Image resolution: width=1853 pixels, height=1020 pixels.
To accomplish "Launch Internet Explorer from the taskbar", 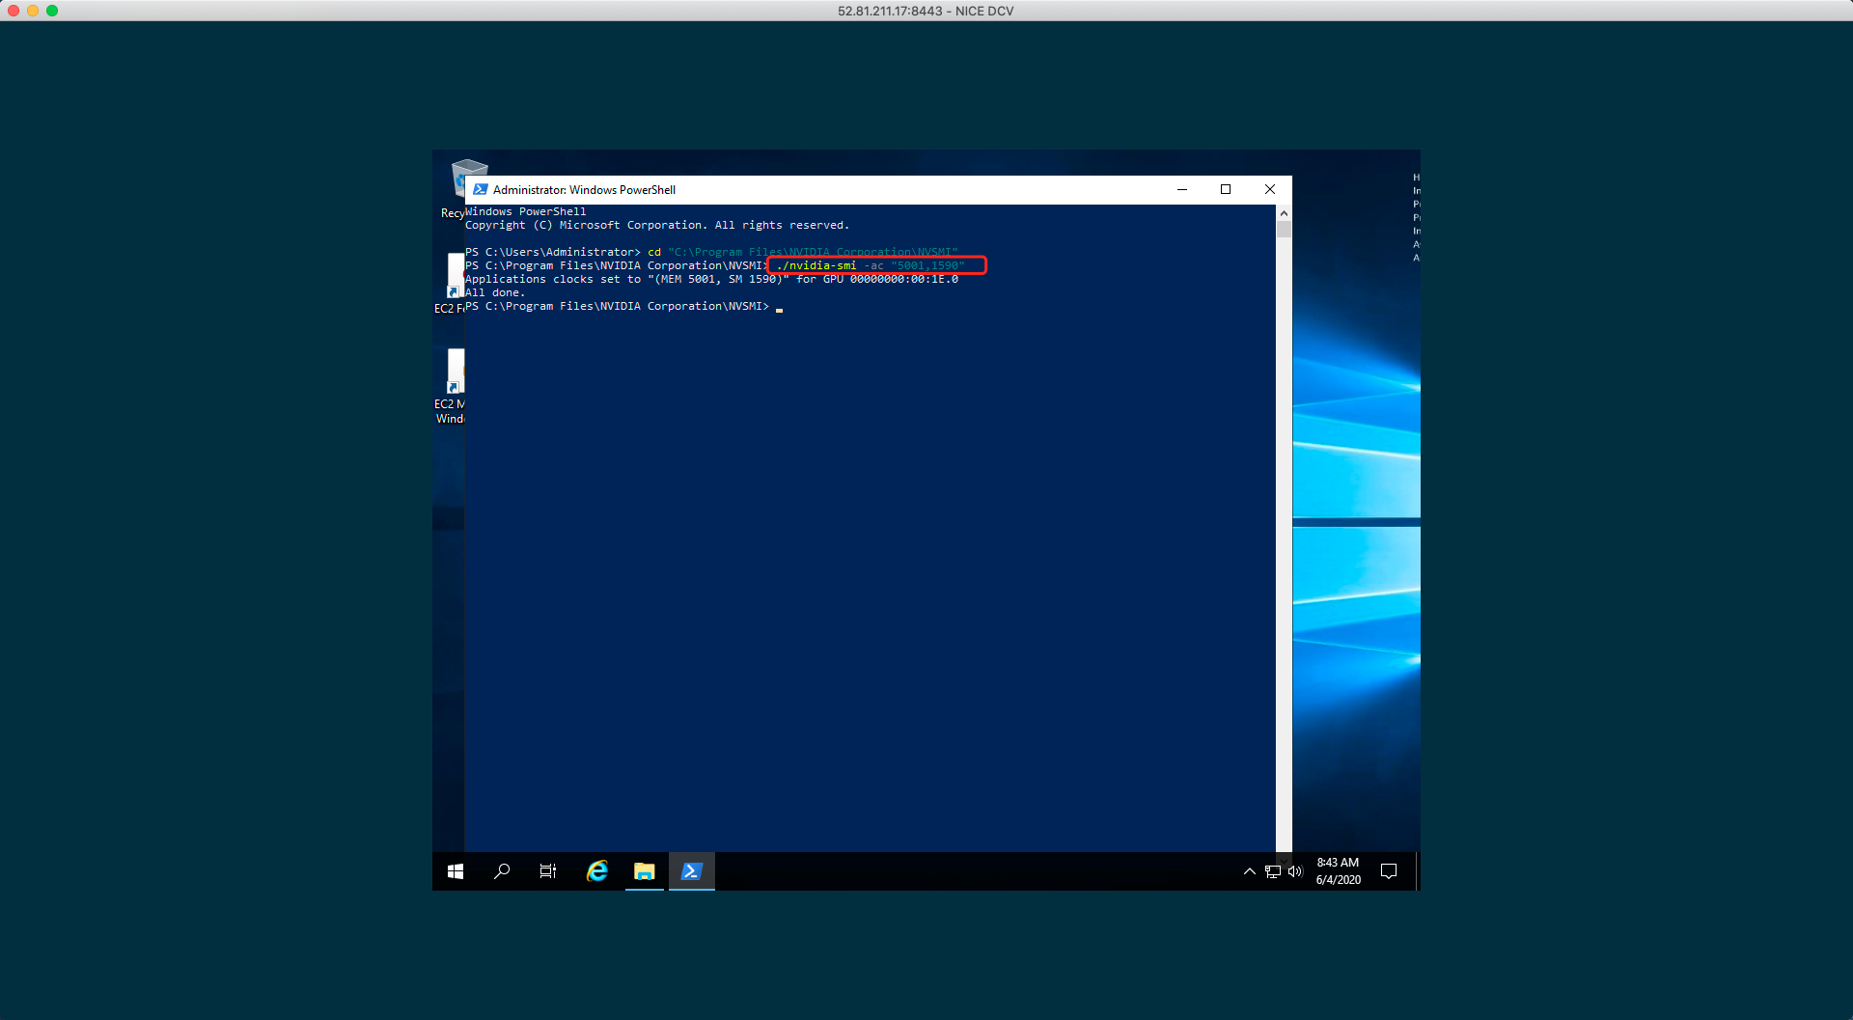I will [x=597, y=871].
